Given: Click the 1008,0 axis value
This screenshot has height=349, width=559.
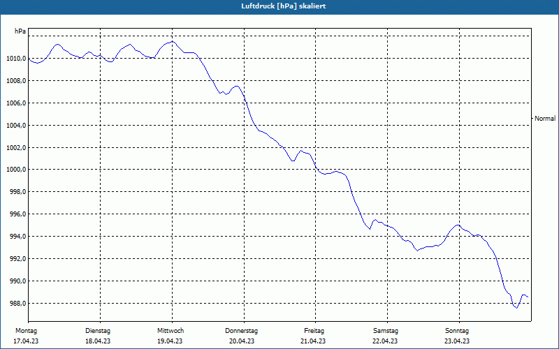Looking at the screenshot, I should (16, 81).
